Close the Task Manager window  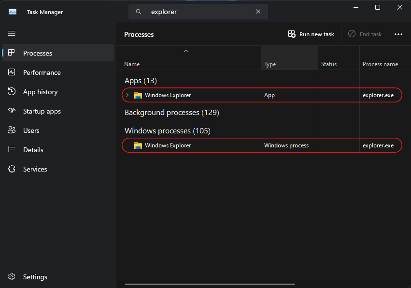click(x=400, y=7)
